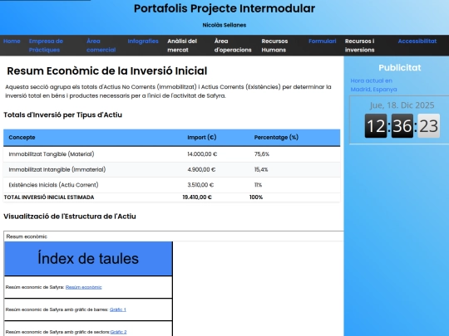Screen dimensions: 449x336
Task: Click subheading 'Totals d'Inversió per Tipus d'Actiu'
Action: click(x=62, y=114)
